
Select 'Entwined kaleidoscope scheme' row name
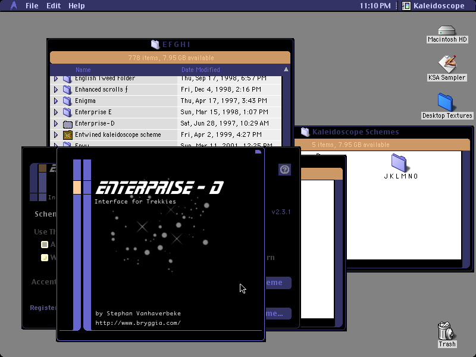[118, 135]
